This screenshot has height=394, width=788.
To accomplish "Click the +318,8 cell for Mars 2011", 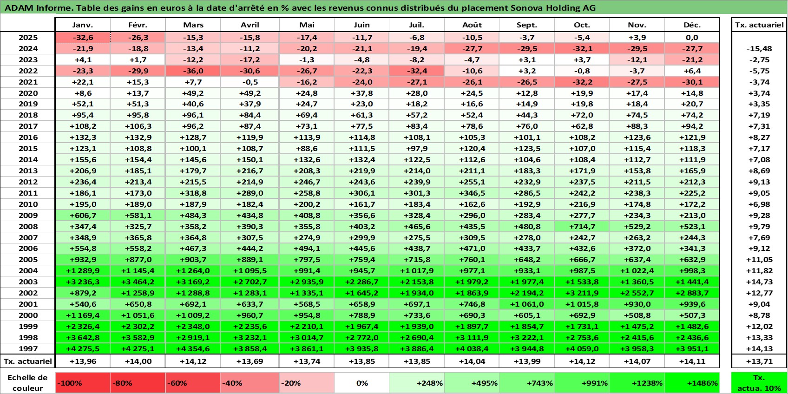I will click(x=193, y=193).
